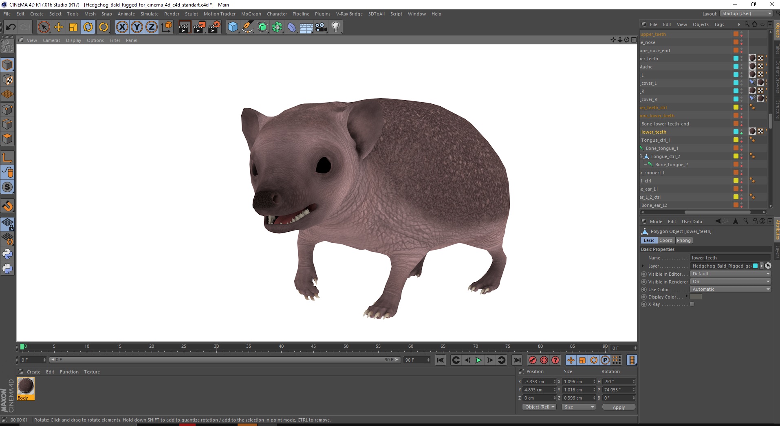Switch to Texture mode in left palette
The width and height of the screenshot is (780, 426).
[x=7, y=80]
